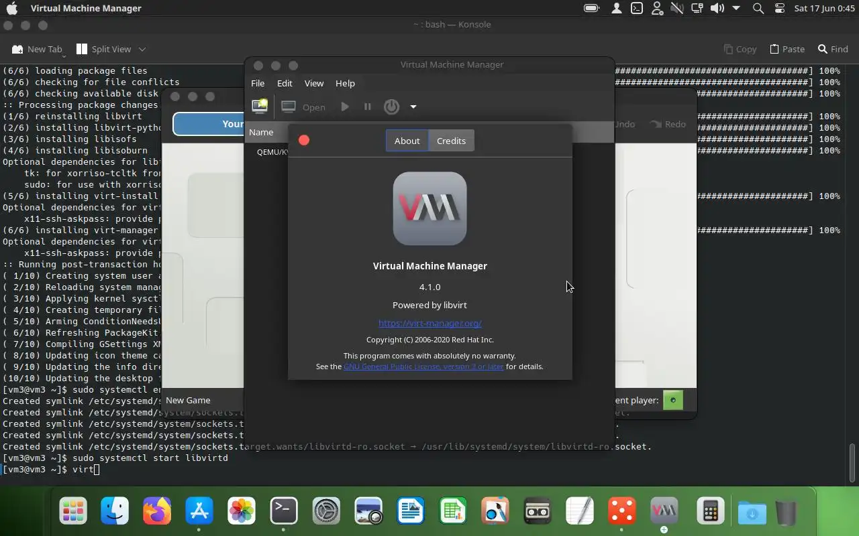Open the Help menu in Virtual Machine Manager

click(345, 83)
